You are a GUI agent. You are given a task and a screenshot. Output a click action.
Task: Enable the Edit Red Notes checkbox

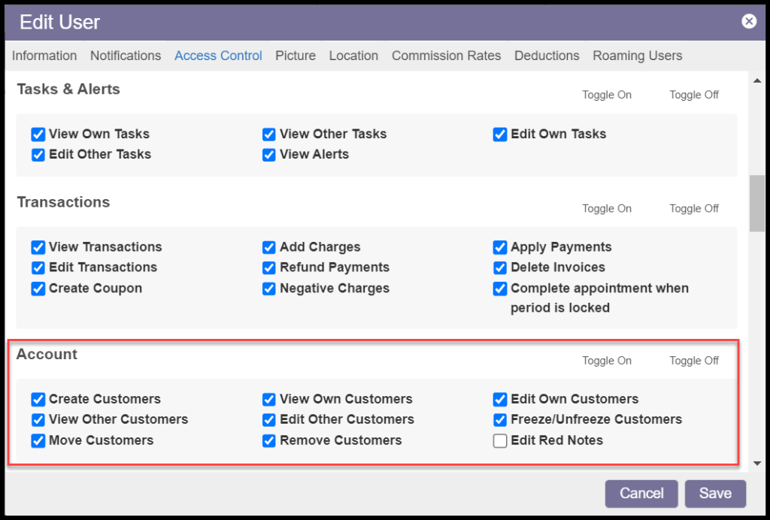pyautogui.click(x=500, y=441)
